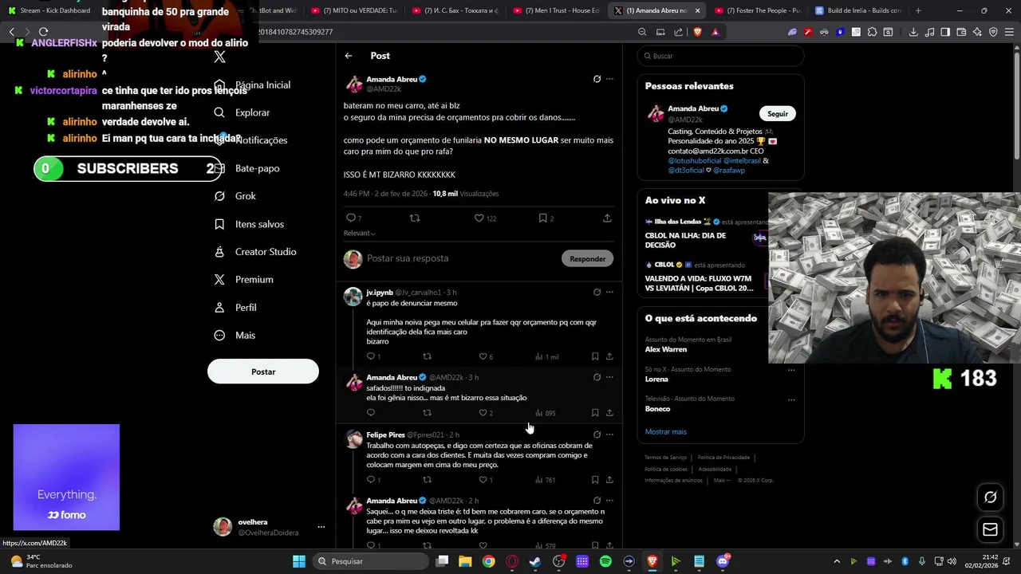The width and height of the screenshot is (1021, 574).
Task: Open @raafawp mention link
Action: [x=729, y=170]
